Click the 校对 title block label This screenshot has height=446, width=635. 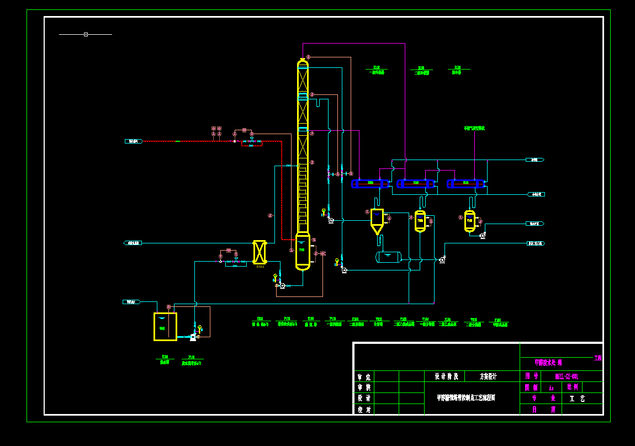(x=364, y=410)
